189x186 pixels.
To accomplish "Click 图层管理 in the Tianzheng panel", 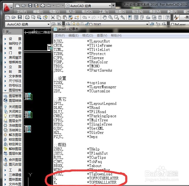I will coord(12,96).
